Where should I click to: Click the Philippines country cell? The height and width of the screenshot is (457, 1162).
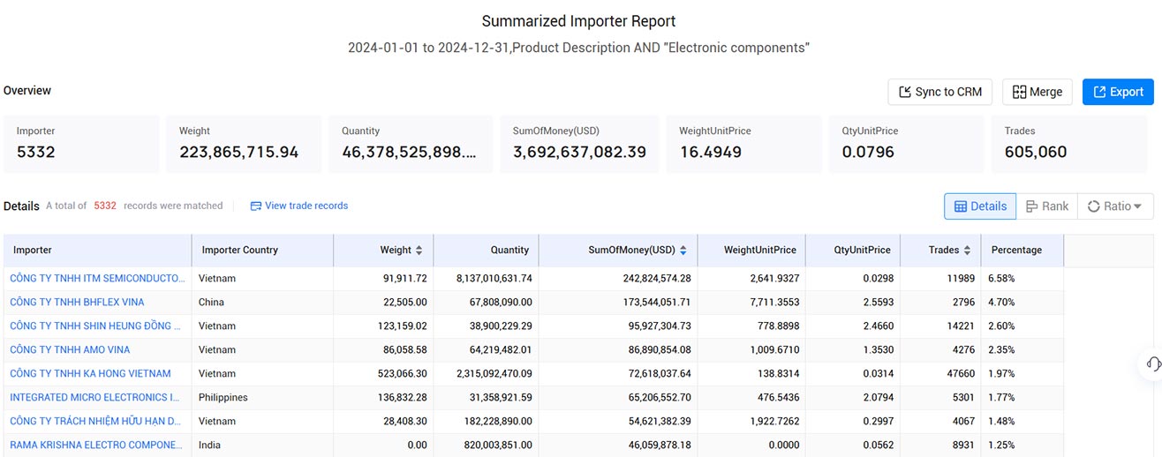262,397
